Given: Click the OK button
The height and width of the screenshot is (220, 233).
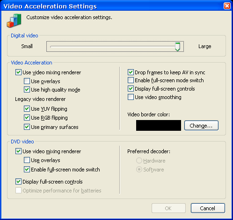Looking at the screenshot, I should coord(168,208).
